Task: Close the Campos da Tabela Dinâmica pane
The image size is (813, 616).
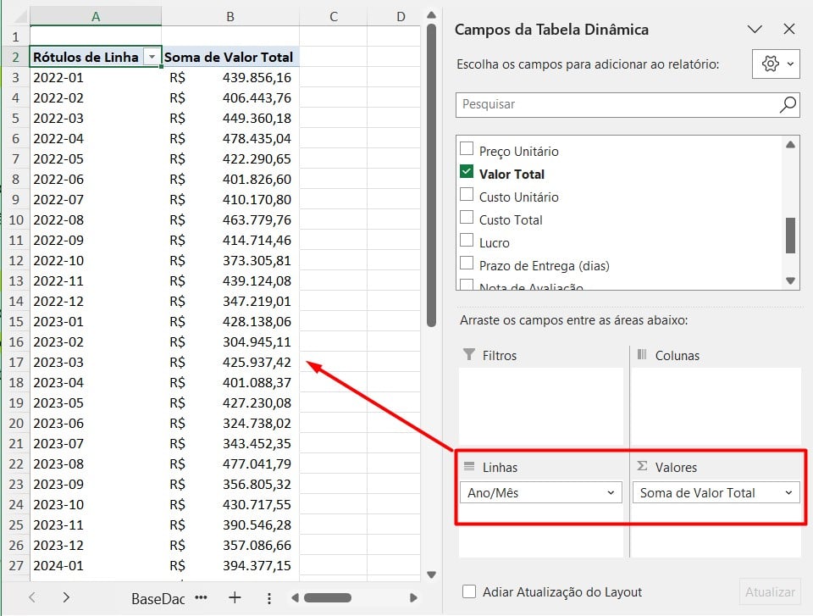Action: coord(789,30)
